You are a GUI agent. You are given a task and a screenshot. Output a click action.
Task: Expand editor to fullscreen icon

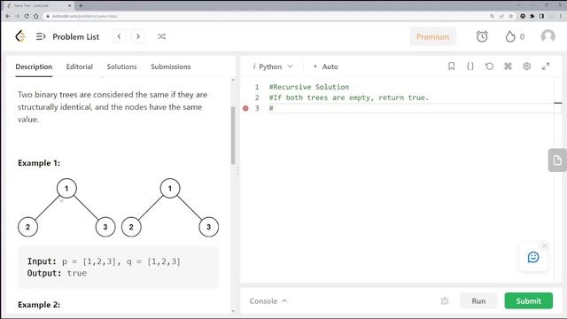(x=546, y=66)
